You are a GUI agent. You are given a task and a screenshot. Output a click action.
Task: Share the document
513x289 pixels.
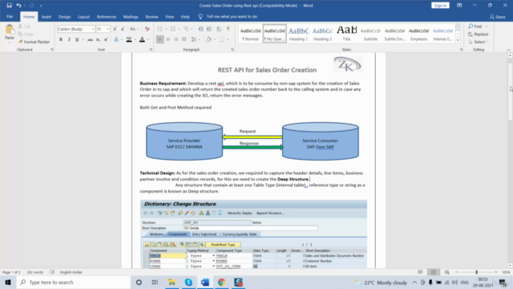tap(497, 17)
